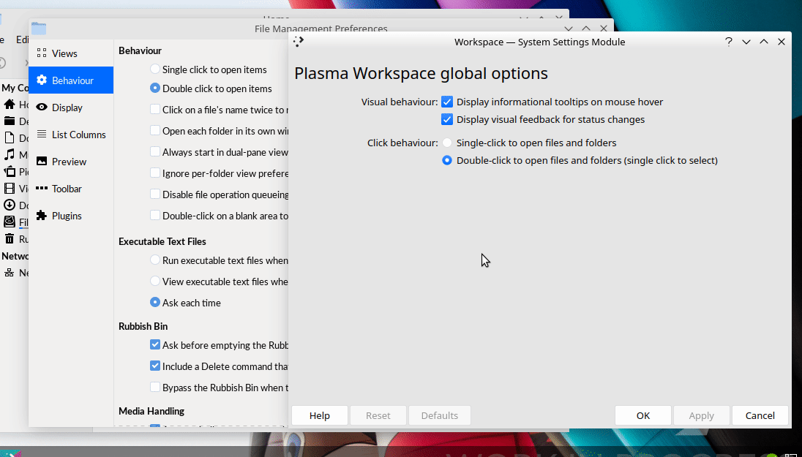Click the Music note icon in file manager sidebar
Viewport: 802px width, 457px height.
[10, 155]
